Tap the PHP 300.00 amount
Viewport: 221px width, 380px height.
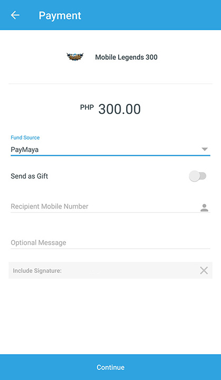pyautogui.click(x=110, y=109)
